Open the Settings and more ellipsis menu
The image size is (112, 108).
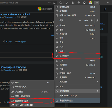97,3
